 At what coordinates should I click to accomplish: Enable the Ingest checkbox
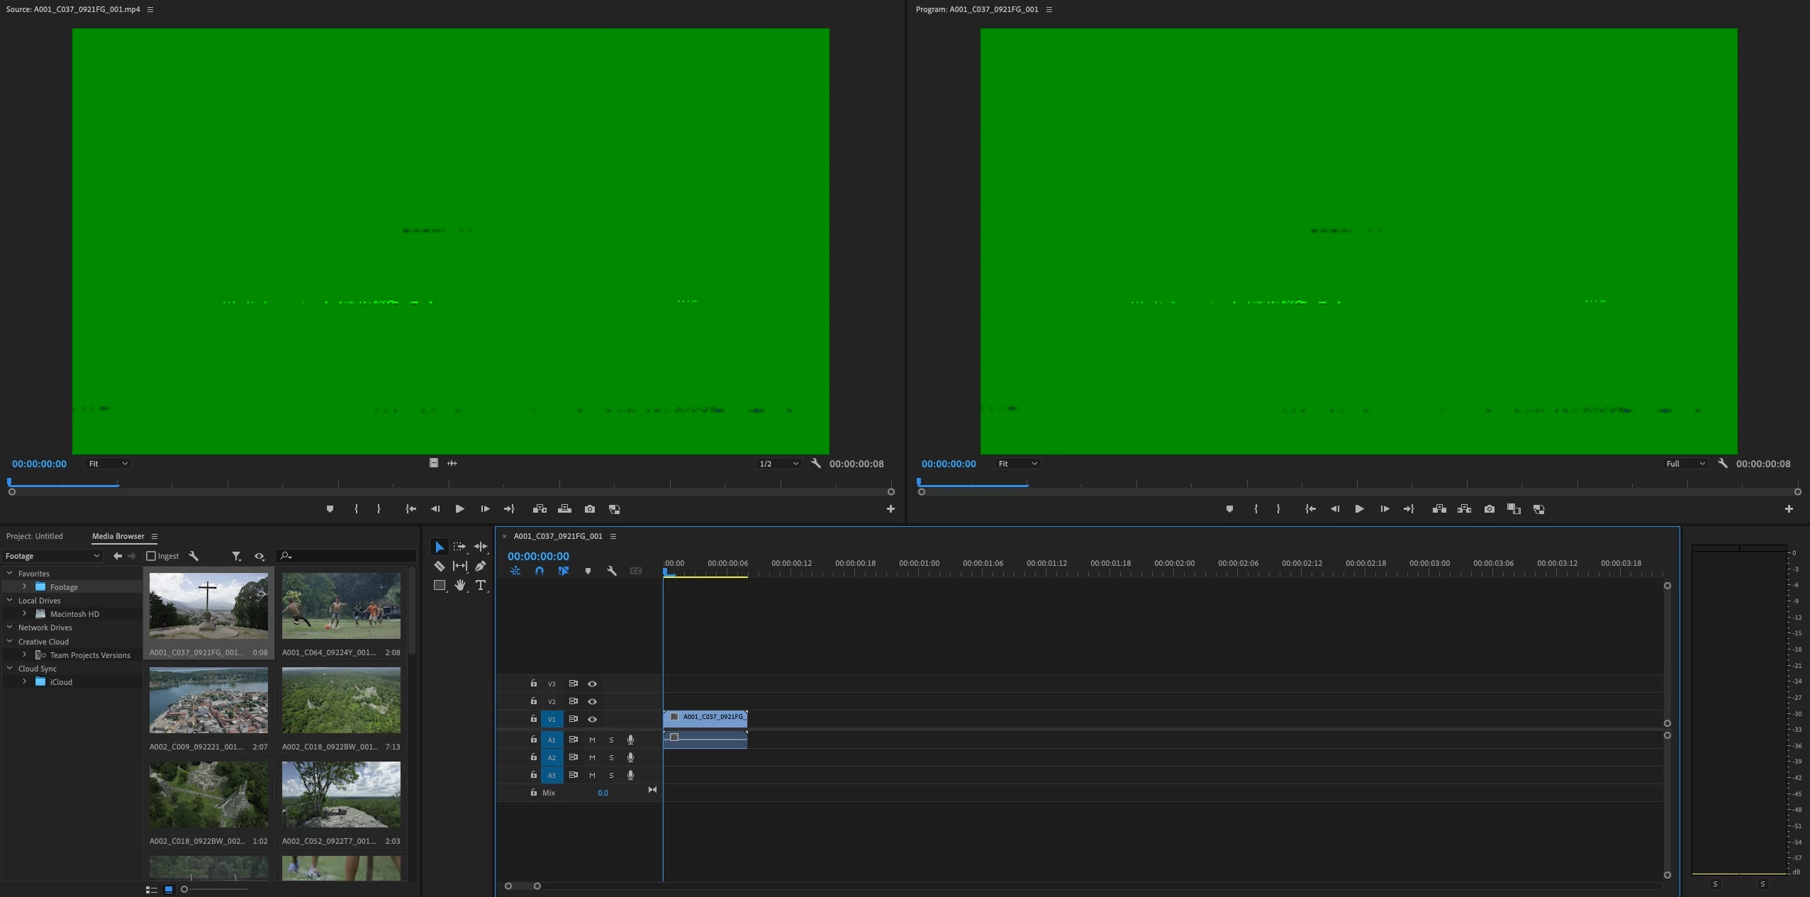(x=151, y=556)
